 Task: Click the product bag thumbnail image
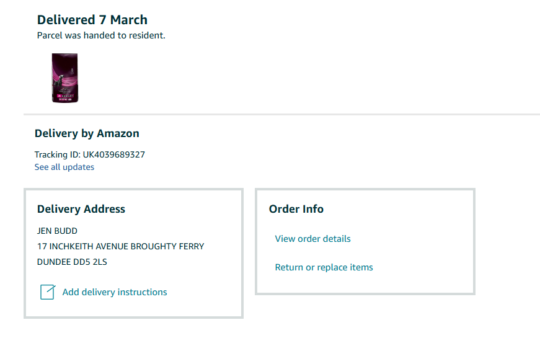[64, 78]
